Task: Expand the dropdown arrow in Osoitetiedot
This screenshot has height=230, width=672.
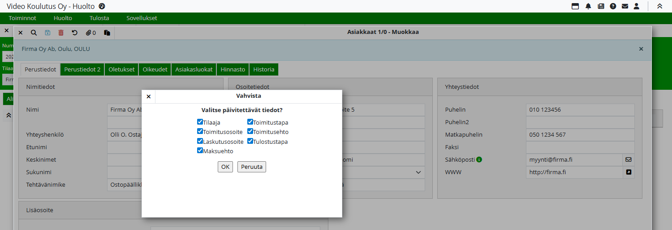Action: [418, 172]
